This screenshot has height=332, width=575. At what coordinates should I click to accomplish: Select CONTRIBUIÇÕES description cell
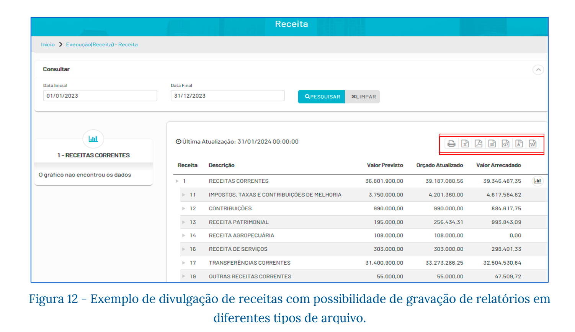click(230, 209)
